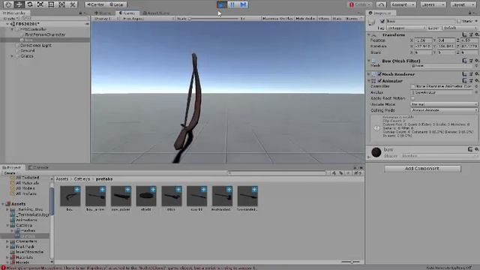Open the Account dropdown
The width and height of the screenshot is (480, 270).
[403, 4]
